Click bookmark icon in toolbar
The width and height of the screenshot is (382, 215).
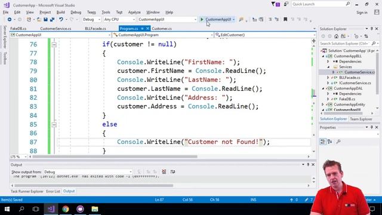pos(285,19)
